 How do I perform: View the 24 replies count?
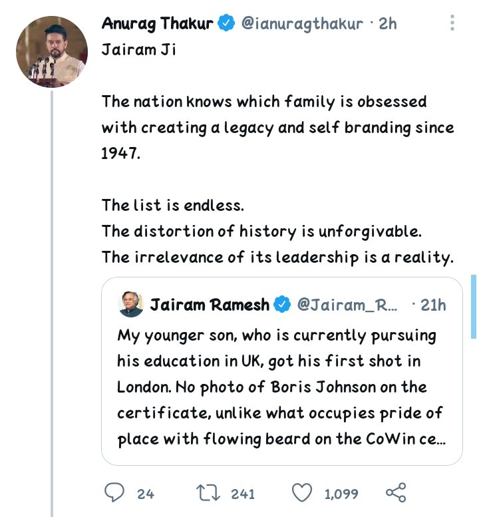[x=146, y=494]
